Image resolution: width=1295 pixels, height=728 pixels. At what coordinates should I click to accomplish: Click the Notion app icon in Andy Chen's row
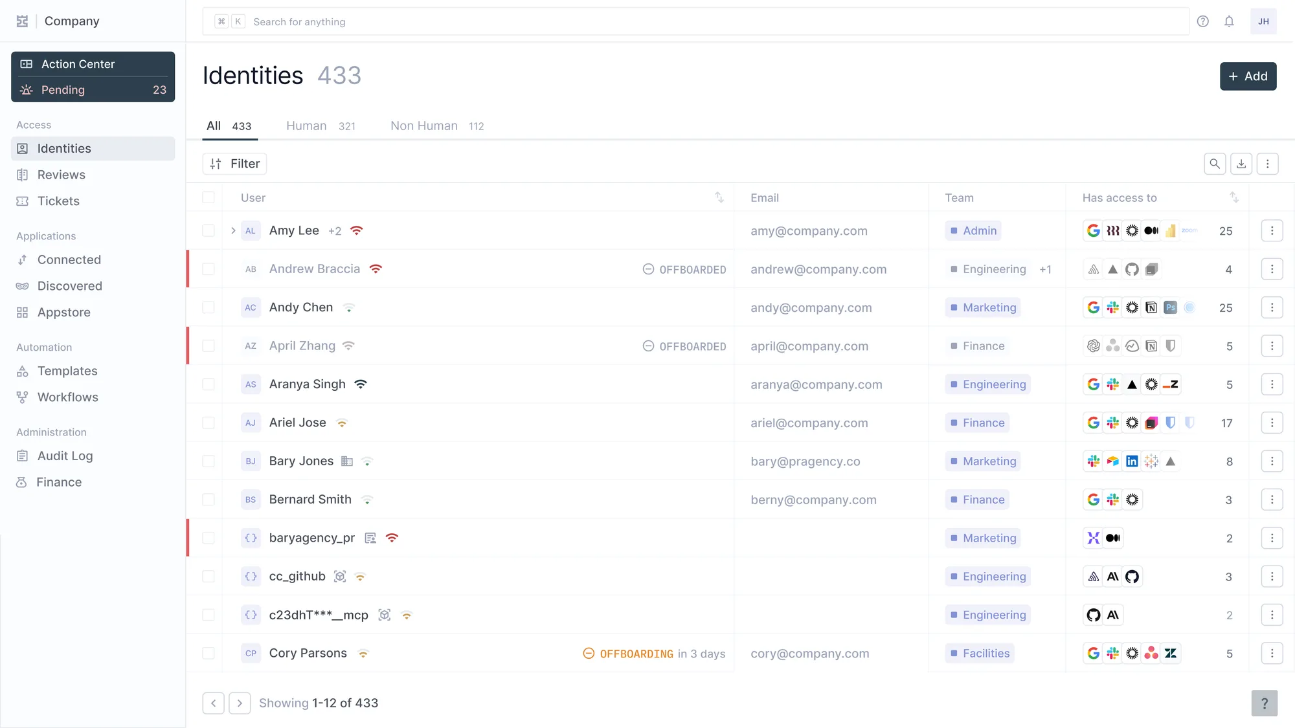click(1151, 307)
